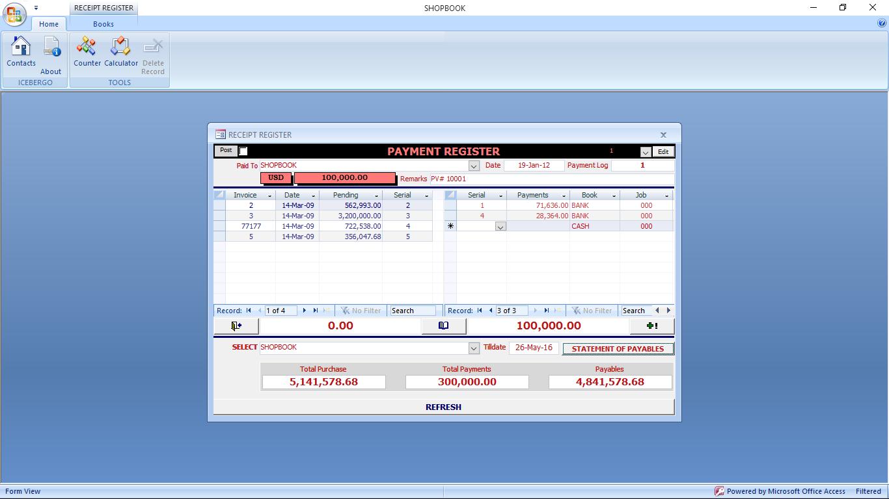Click the Total Purchase value 5,141,578.68
889x499 pixels.
coord(323,382)
